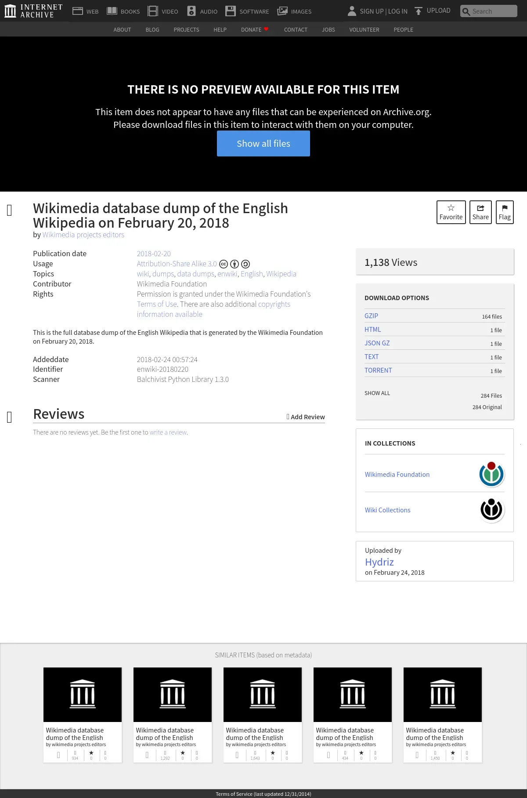Open the Software floppy disk icon

pos(231,11)
